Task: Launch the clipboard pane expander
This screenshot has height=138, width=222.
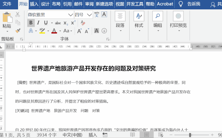Action: coord(22,39)
